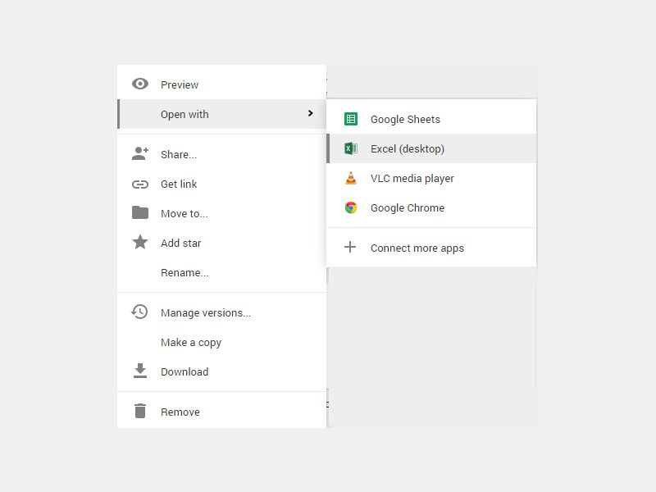Click the Share person-plus icon
656x492 pixels.
[139, 153]
